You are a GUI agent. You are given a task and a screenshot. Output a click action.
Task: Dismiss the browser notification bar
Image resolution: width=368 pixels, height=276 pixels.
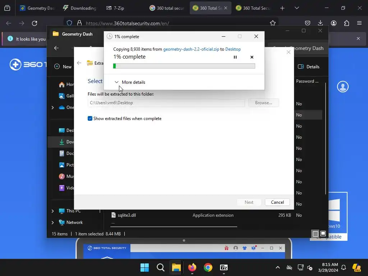[x=358, y=38]
